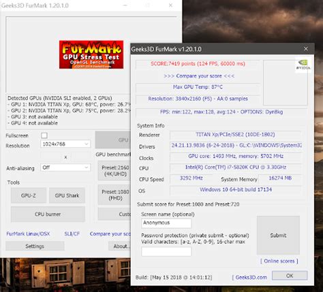The height and width of the screenshot is (292, 323).
Task: Enable the Fullscreen checkbox
Action: [x=44, y=135]
